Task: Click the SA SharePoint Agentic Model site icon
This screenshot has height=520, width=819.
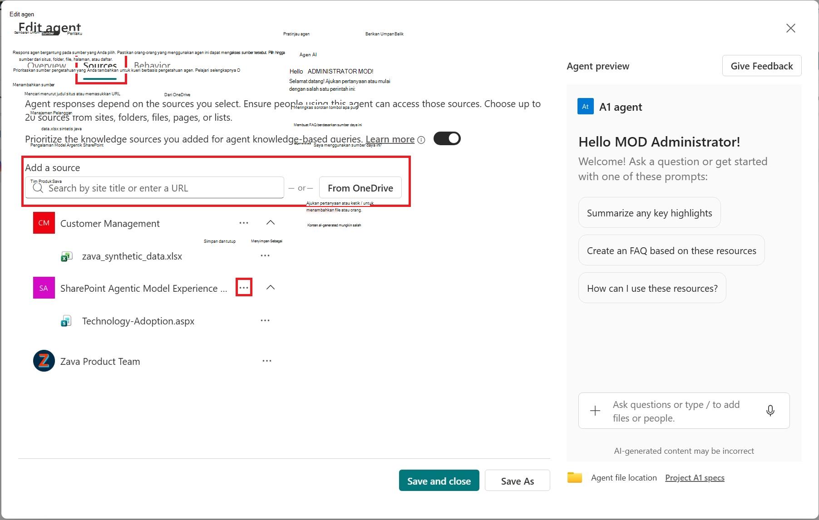Action: click(x=44, y=288)
